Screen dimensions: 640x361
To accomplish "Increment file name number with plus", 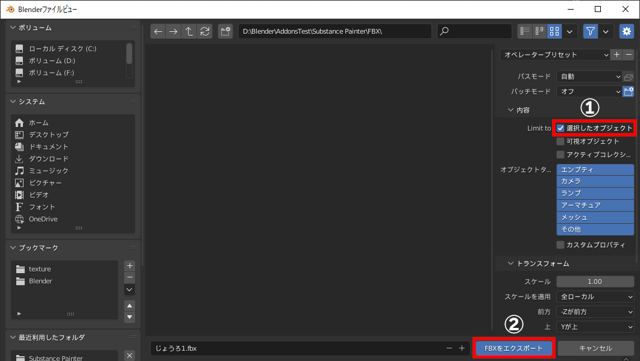I will (x=462, y=348).
